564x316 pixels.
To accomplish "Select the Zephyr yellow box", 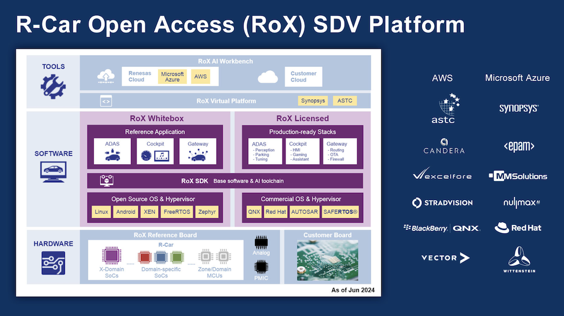I will coord(207,212).
